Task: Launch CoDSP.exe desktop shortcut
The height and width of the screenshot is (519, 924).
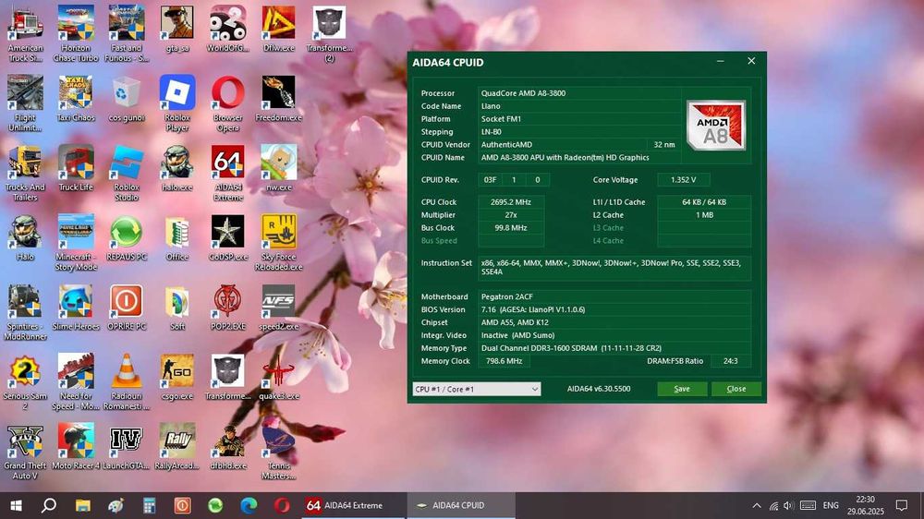Action: [x=227, y=238]
